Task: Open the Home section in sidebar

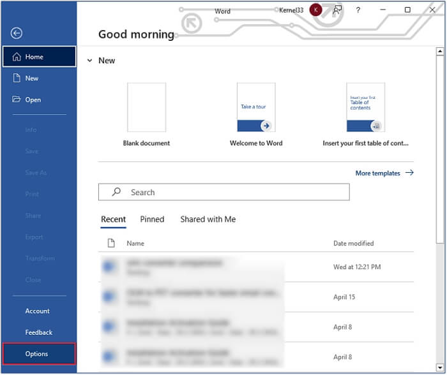Action: (x=40, y=57)
